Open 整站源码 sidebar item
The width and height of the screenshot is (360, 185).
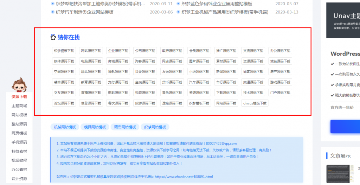pos(19,124)
